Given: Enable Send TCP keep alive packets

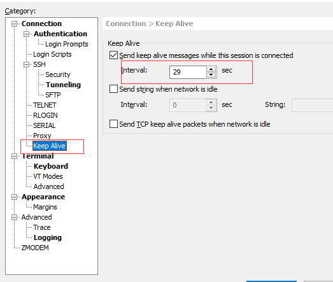Looking at the screenshot, I should 113,123.
